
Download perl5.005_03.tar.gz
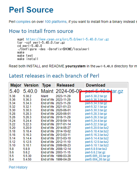[98, 156]
